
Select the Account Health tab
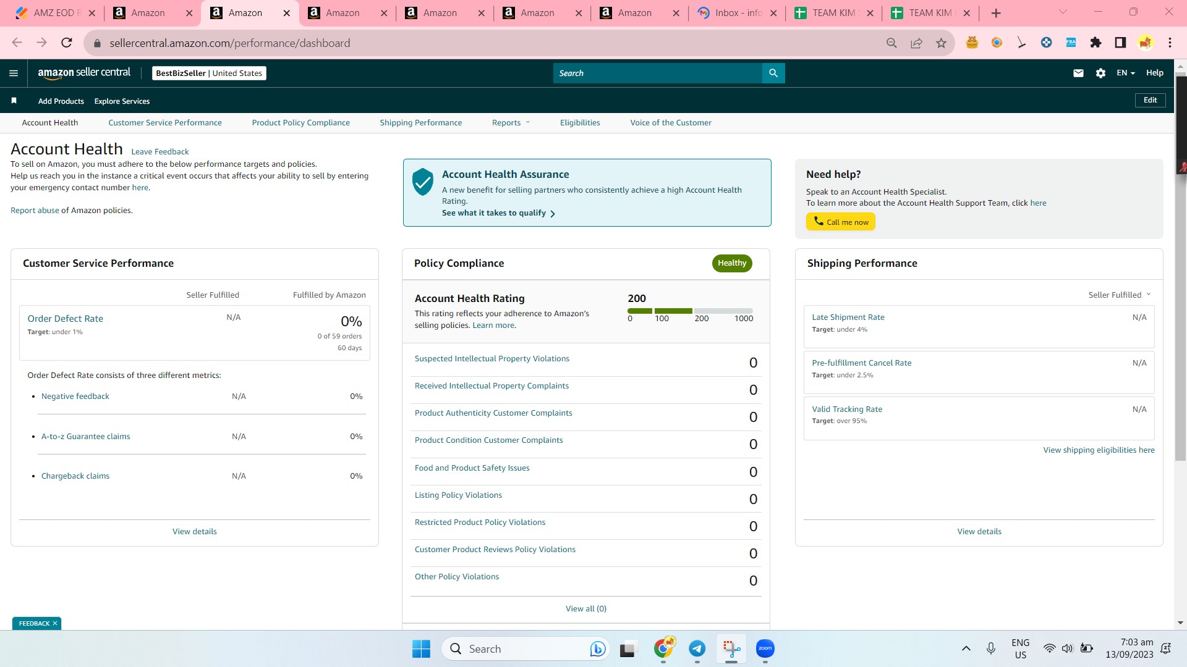pyautogui.click(x=50, y=122)
